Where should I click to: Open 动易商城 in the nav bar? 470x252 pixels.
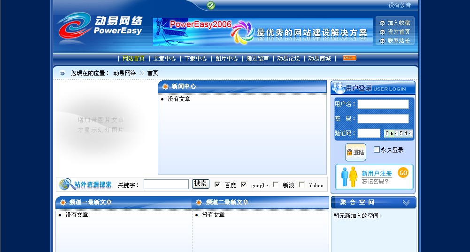click(320, 59)
